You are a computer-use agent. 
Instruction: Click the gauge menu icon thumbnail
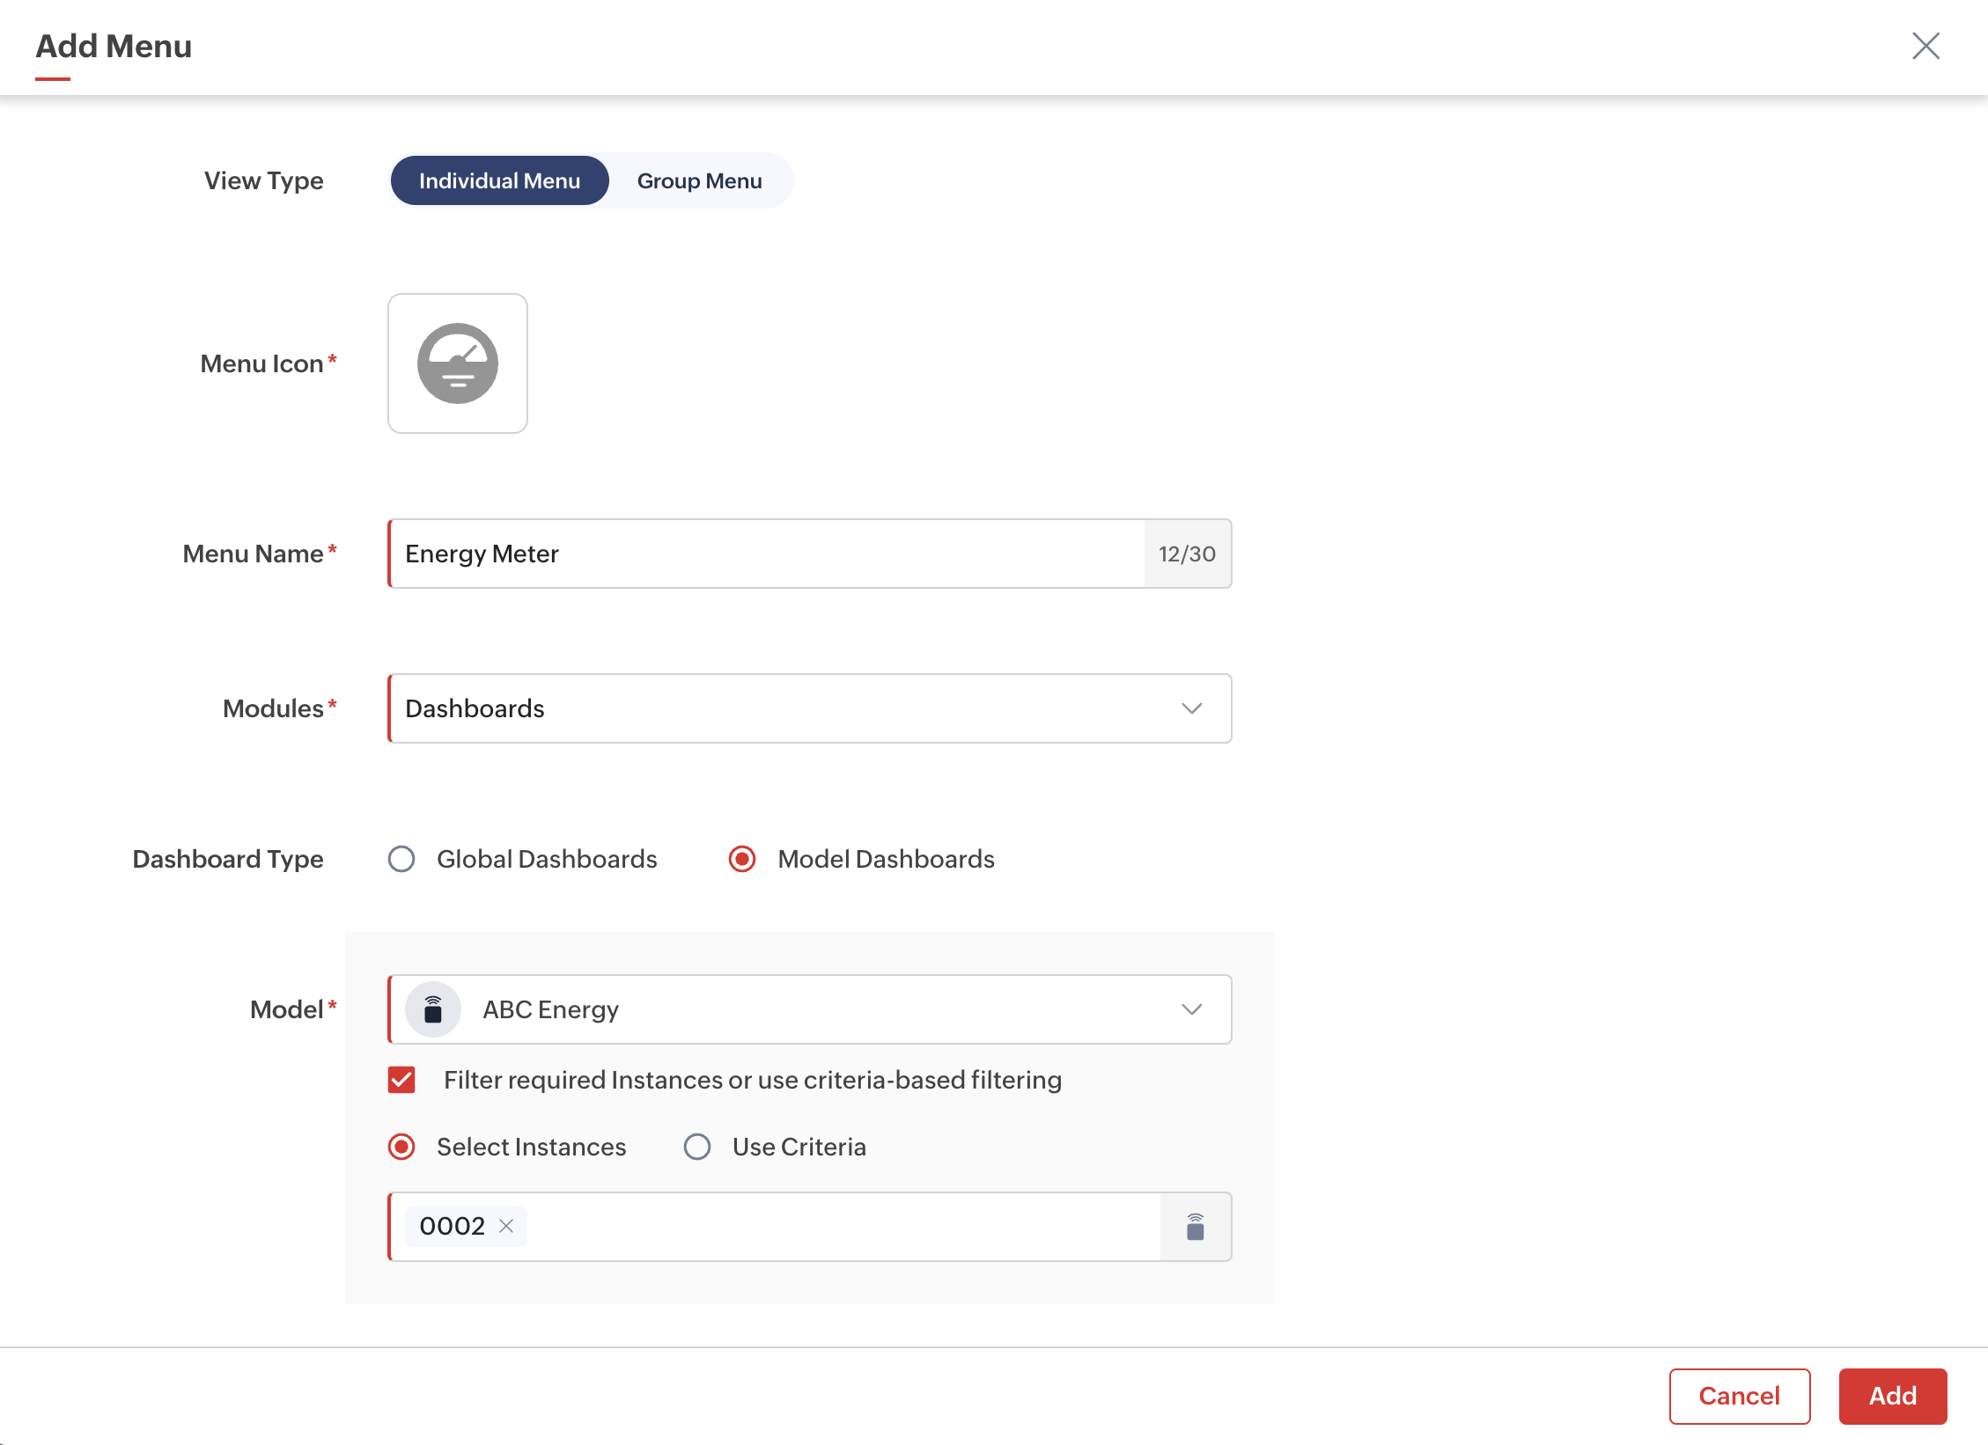(x=457, y=363)
